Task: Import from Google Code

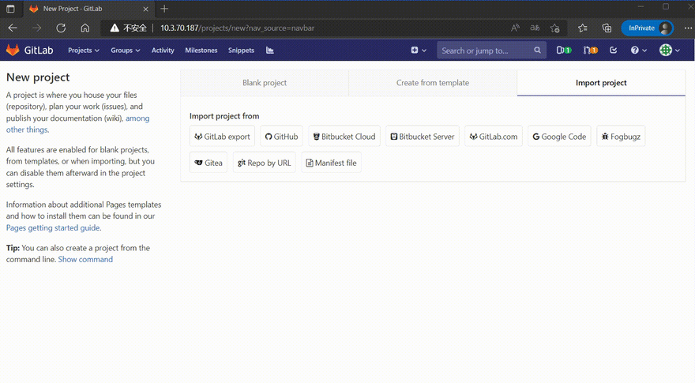Action: [x=559, y=137]
